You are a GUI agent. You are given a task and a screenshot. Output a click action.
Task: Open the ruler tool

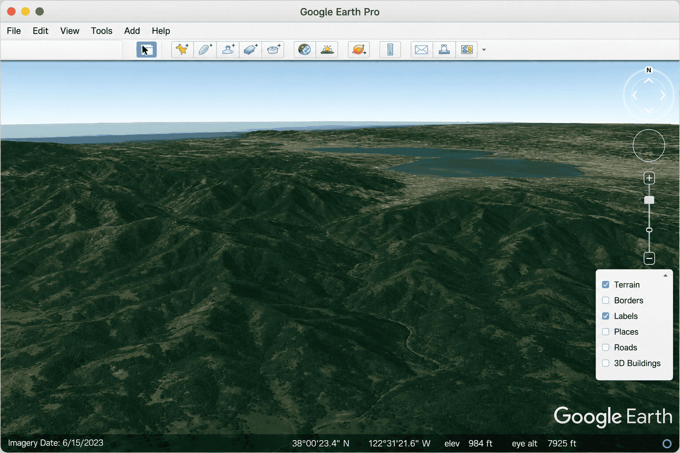point(390,50)
